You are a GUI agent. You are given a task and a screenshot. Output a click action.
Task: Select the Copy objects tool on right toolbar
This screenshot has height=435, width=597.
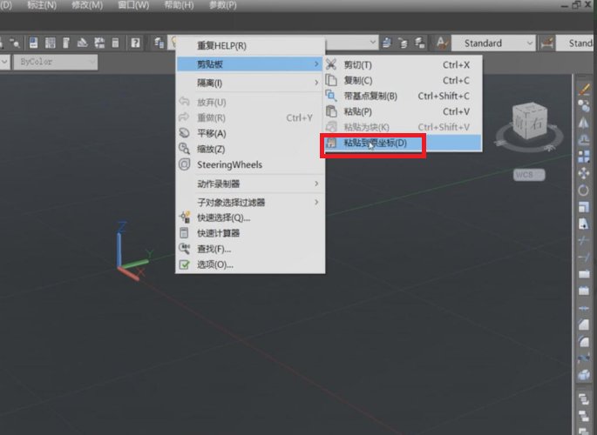pos(584,106)
